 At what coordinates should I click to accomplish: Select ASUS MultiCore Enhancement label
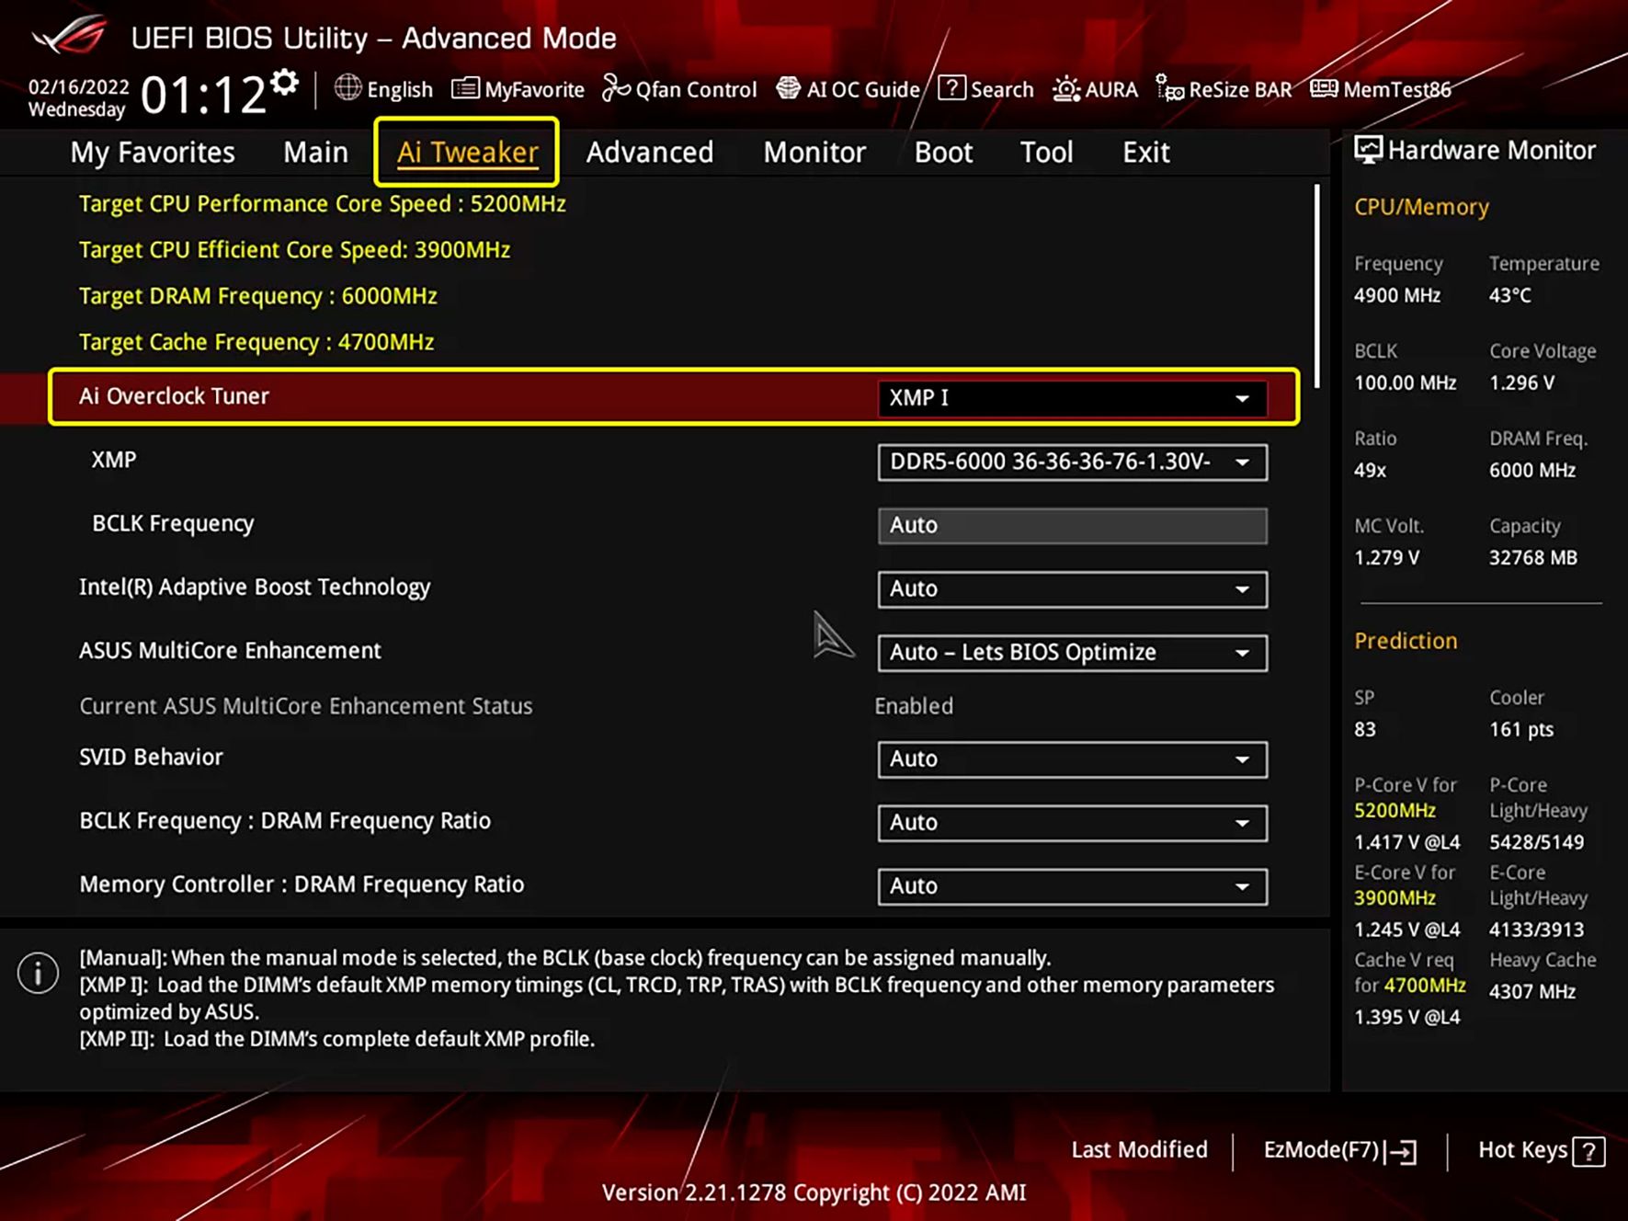230,650
